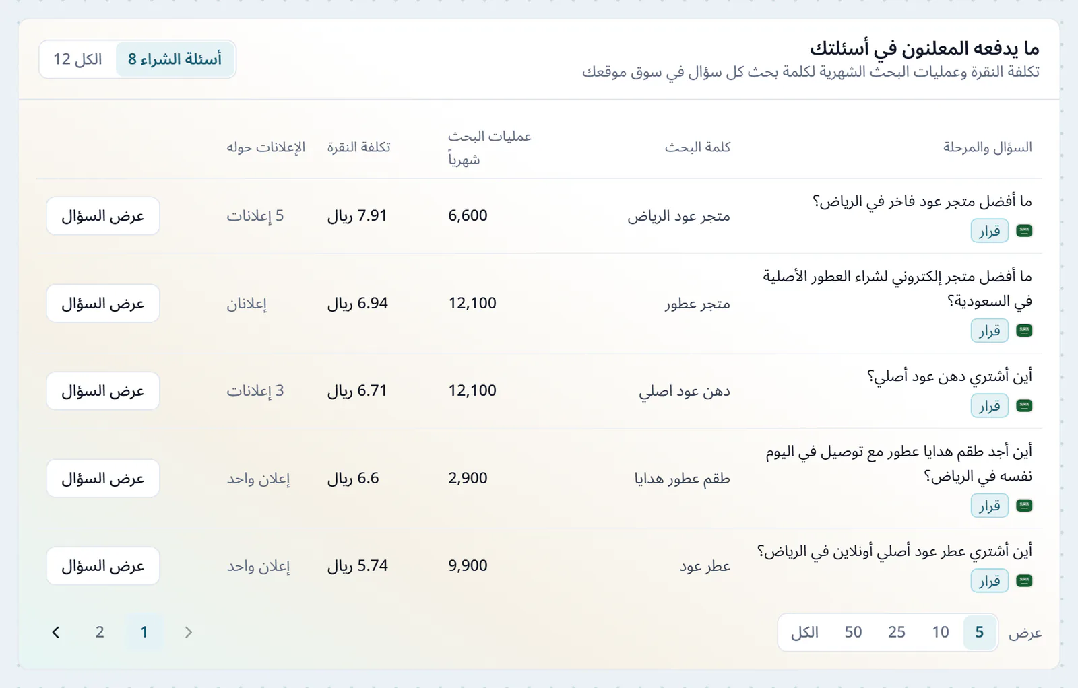This screenshot has height=688, width=1078.
Task: Set rows per page to 25
Action: click(x=897, y=632)
